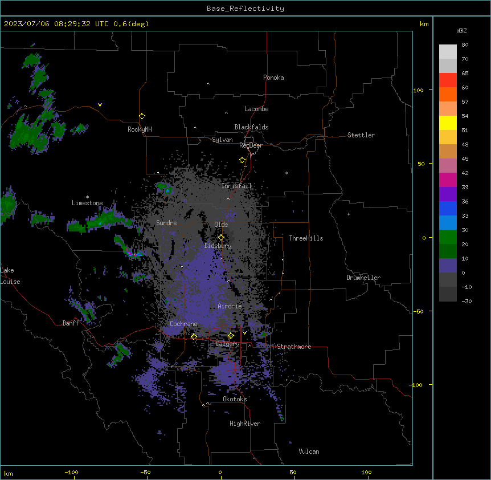Click the ThreeHills label
Image resolution: width=491 pixels, height=480 pixels.
[306, 238]
